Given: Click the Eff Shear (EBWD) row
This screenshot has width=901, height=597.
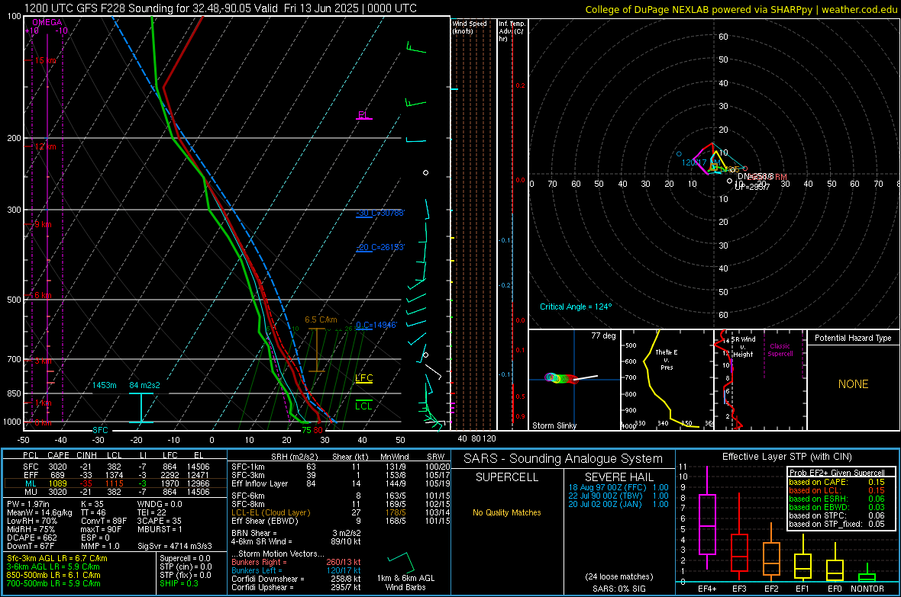Looking at the screenshot, I should tap(341, 522).
